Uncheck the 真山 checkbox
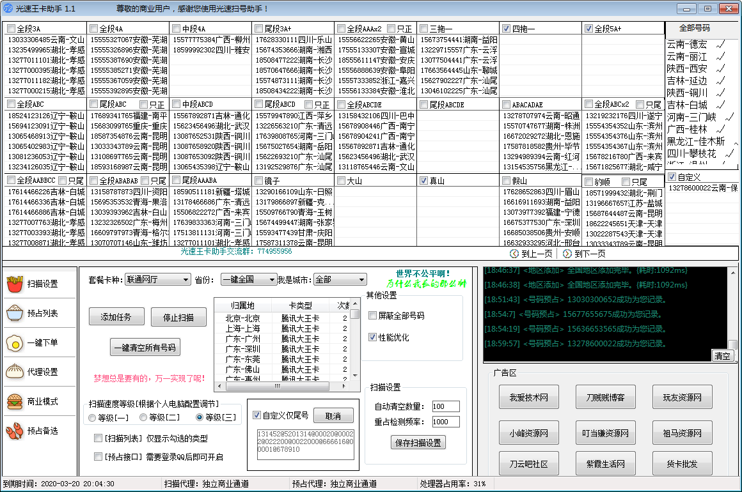 [x=424, y=181]
